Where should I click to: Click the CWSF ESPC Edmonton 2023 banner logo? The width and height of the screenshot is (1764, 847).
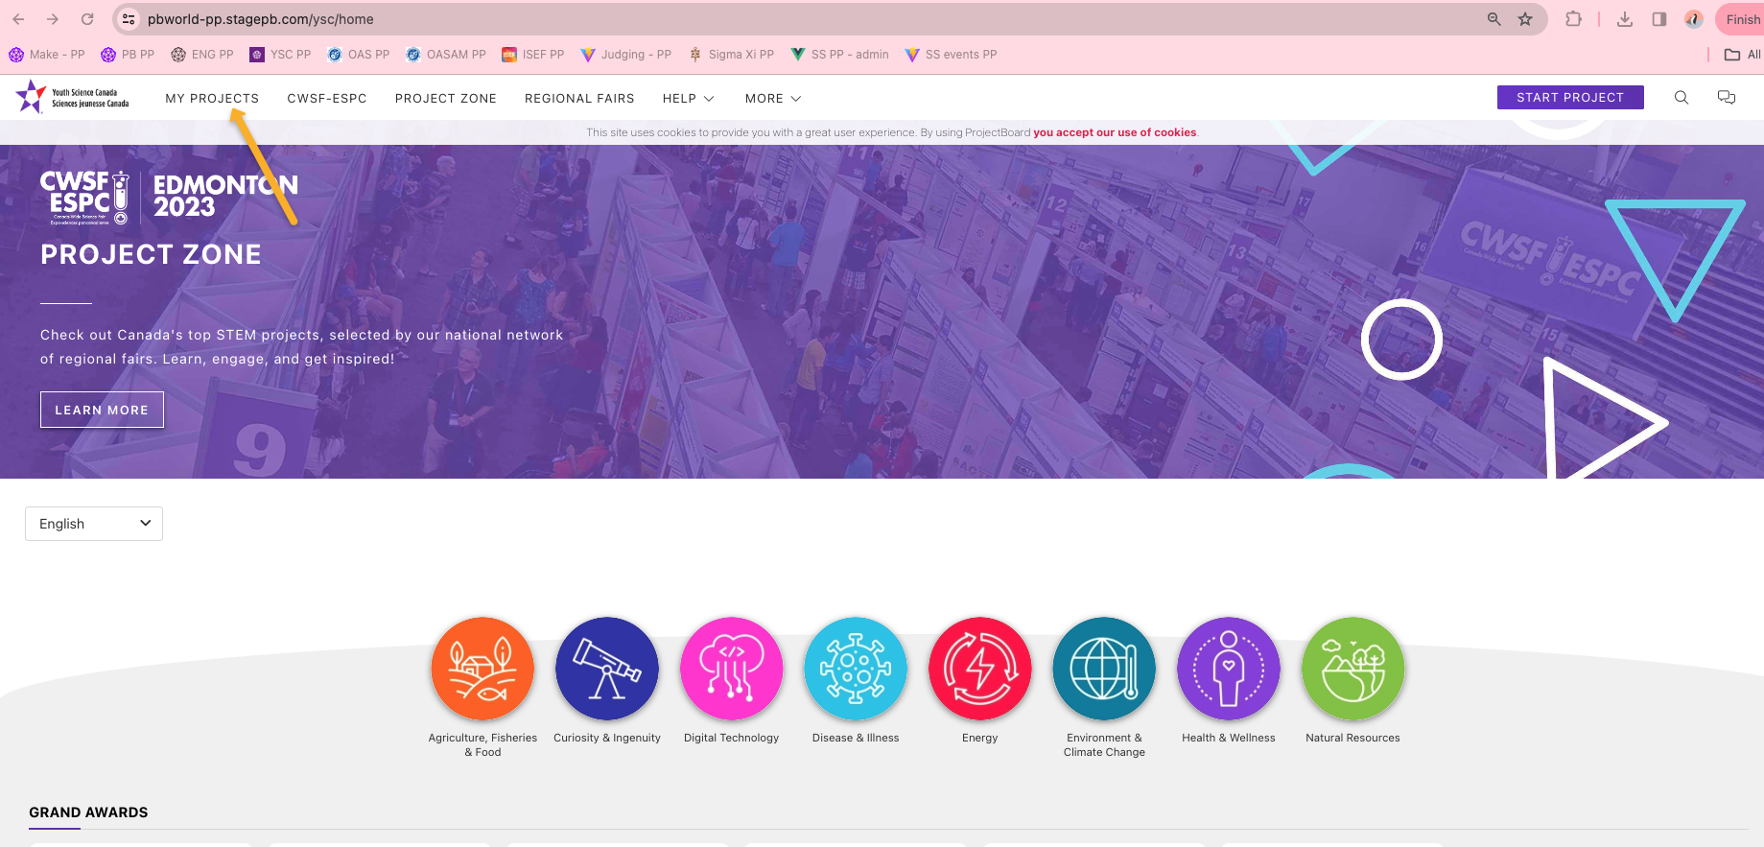click(169, 198)
